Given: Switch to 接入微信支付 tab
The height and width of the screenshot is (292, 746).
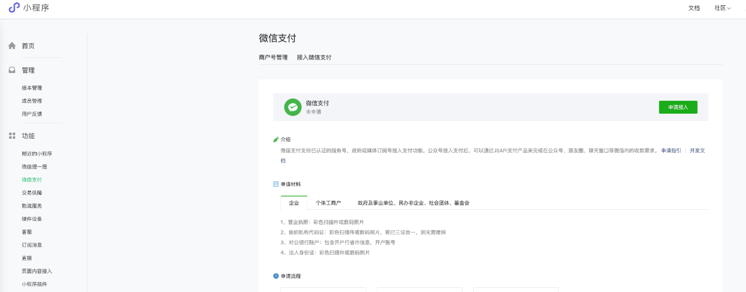Looking at the screenshot, I should 314,57.
